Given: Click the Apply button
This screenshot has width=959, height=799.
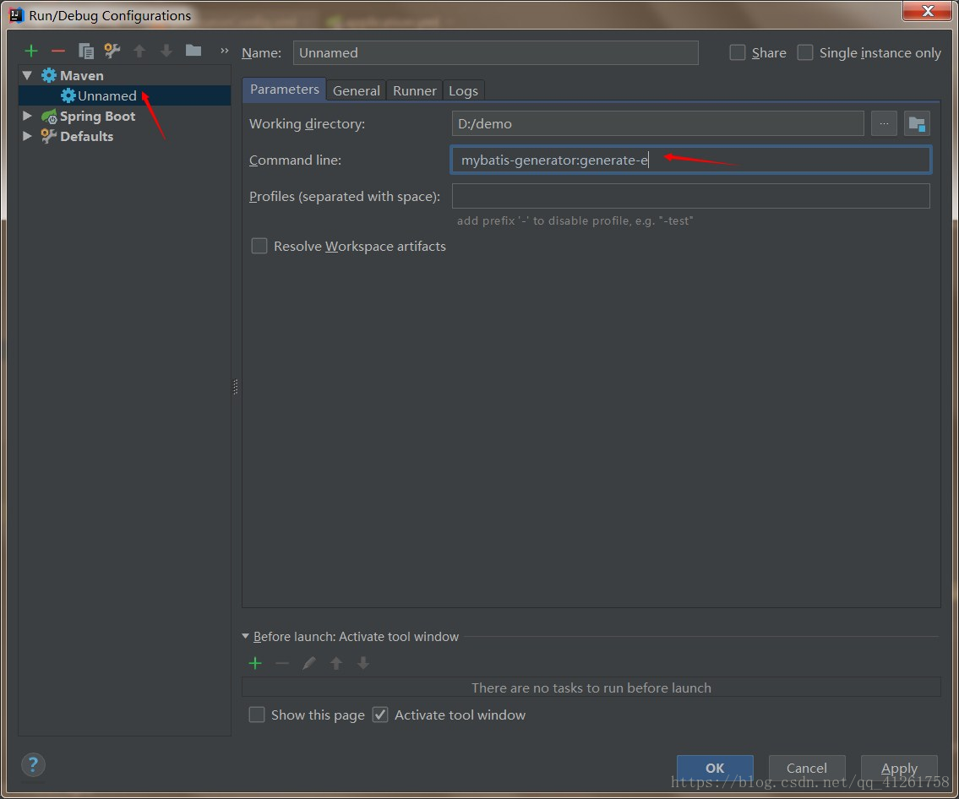Looking at the screenshot, I should [899, 768].
